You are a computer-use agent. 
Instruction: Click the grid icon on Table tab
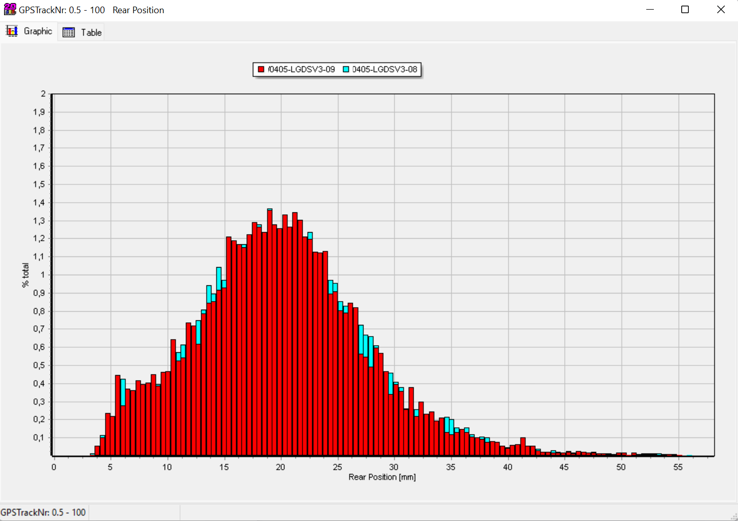tap(68, 32)
